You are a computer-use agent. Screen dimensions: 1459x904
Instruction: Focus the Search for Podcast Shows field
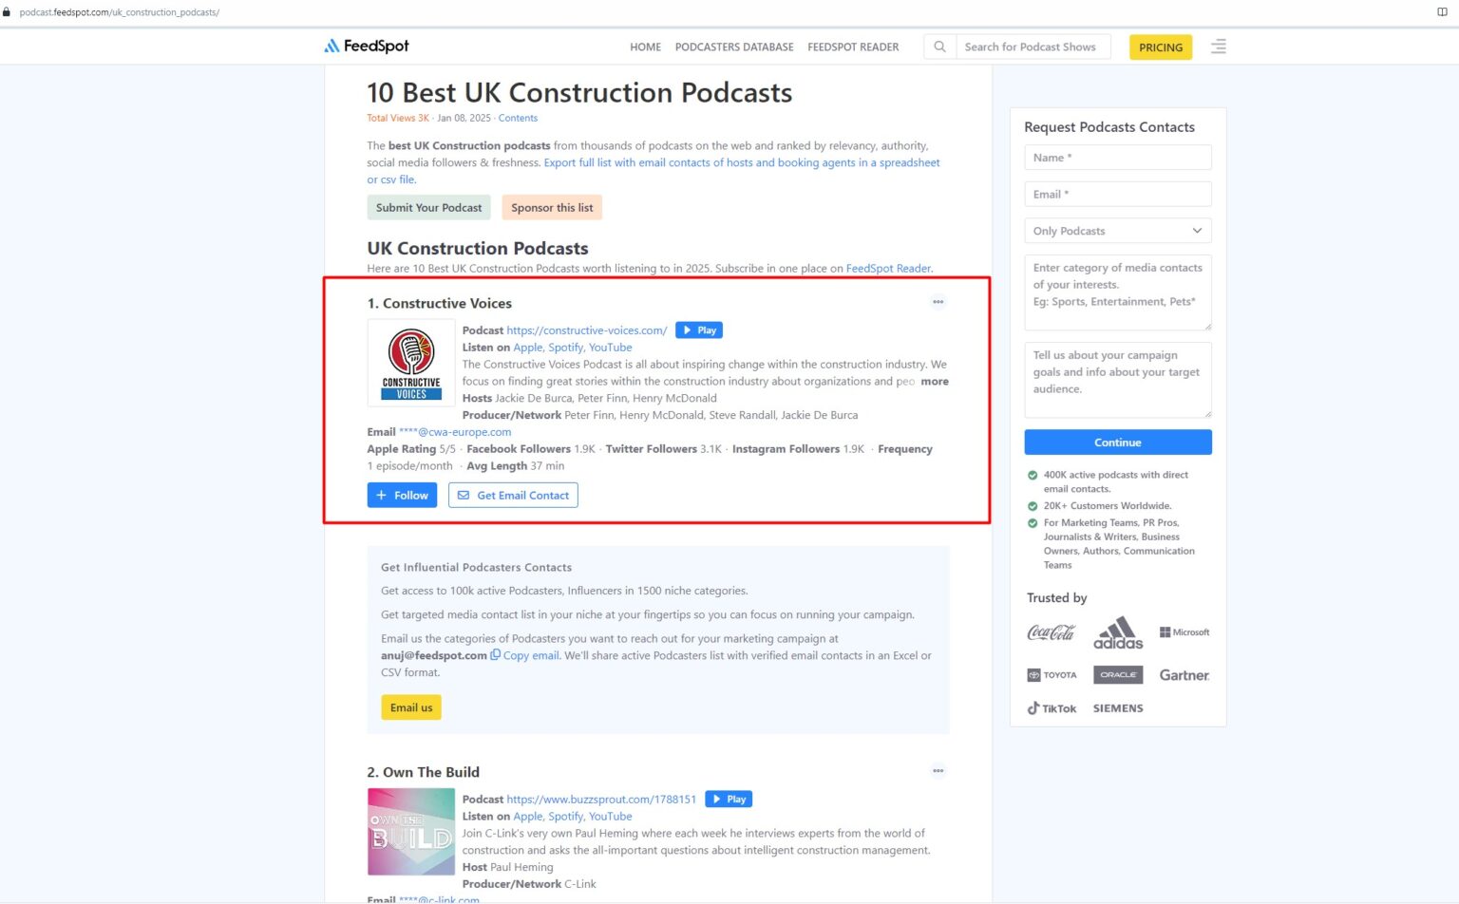coord(1032,47)
